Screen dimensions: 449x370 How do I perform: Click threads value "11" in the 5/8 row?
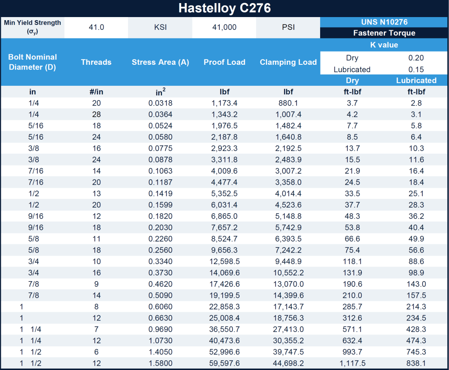[x=96, y=239]
